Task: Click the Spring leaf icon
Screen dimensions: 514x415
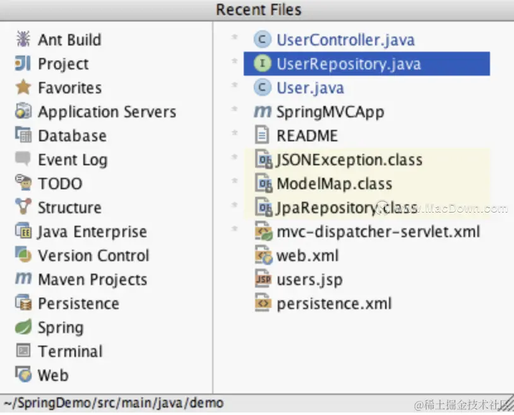Action: [x=23, y=327]
